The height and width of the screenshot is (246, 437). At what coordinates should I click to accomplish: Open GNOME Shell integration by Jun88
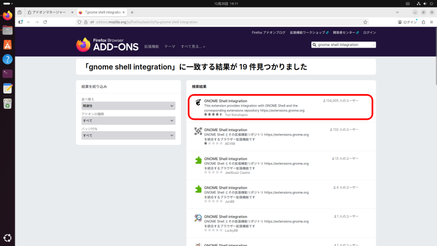coord(226,188)
